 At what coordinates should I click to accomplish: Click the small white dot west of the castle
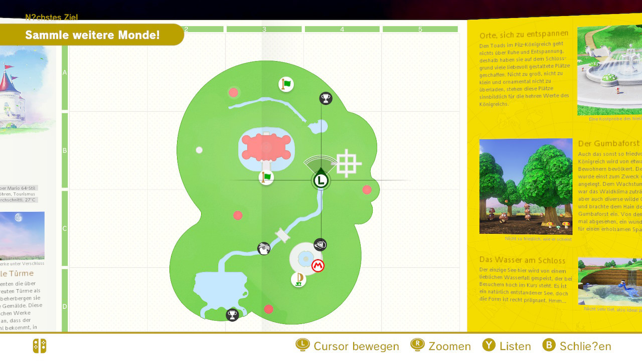(199, 150)
